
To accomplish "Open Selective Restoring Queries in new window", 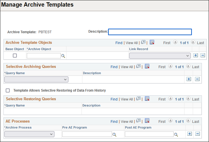I will coord(138,99).
